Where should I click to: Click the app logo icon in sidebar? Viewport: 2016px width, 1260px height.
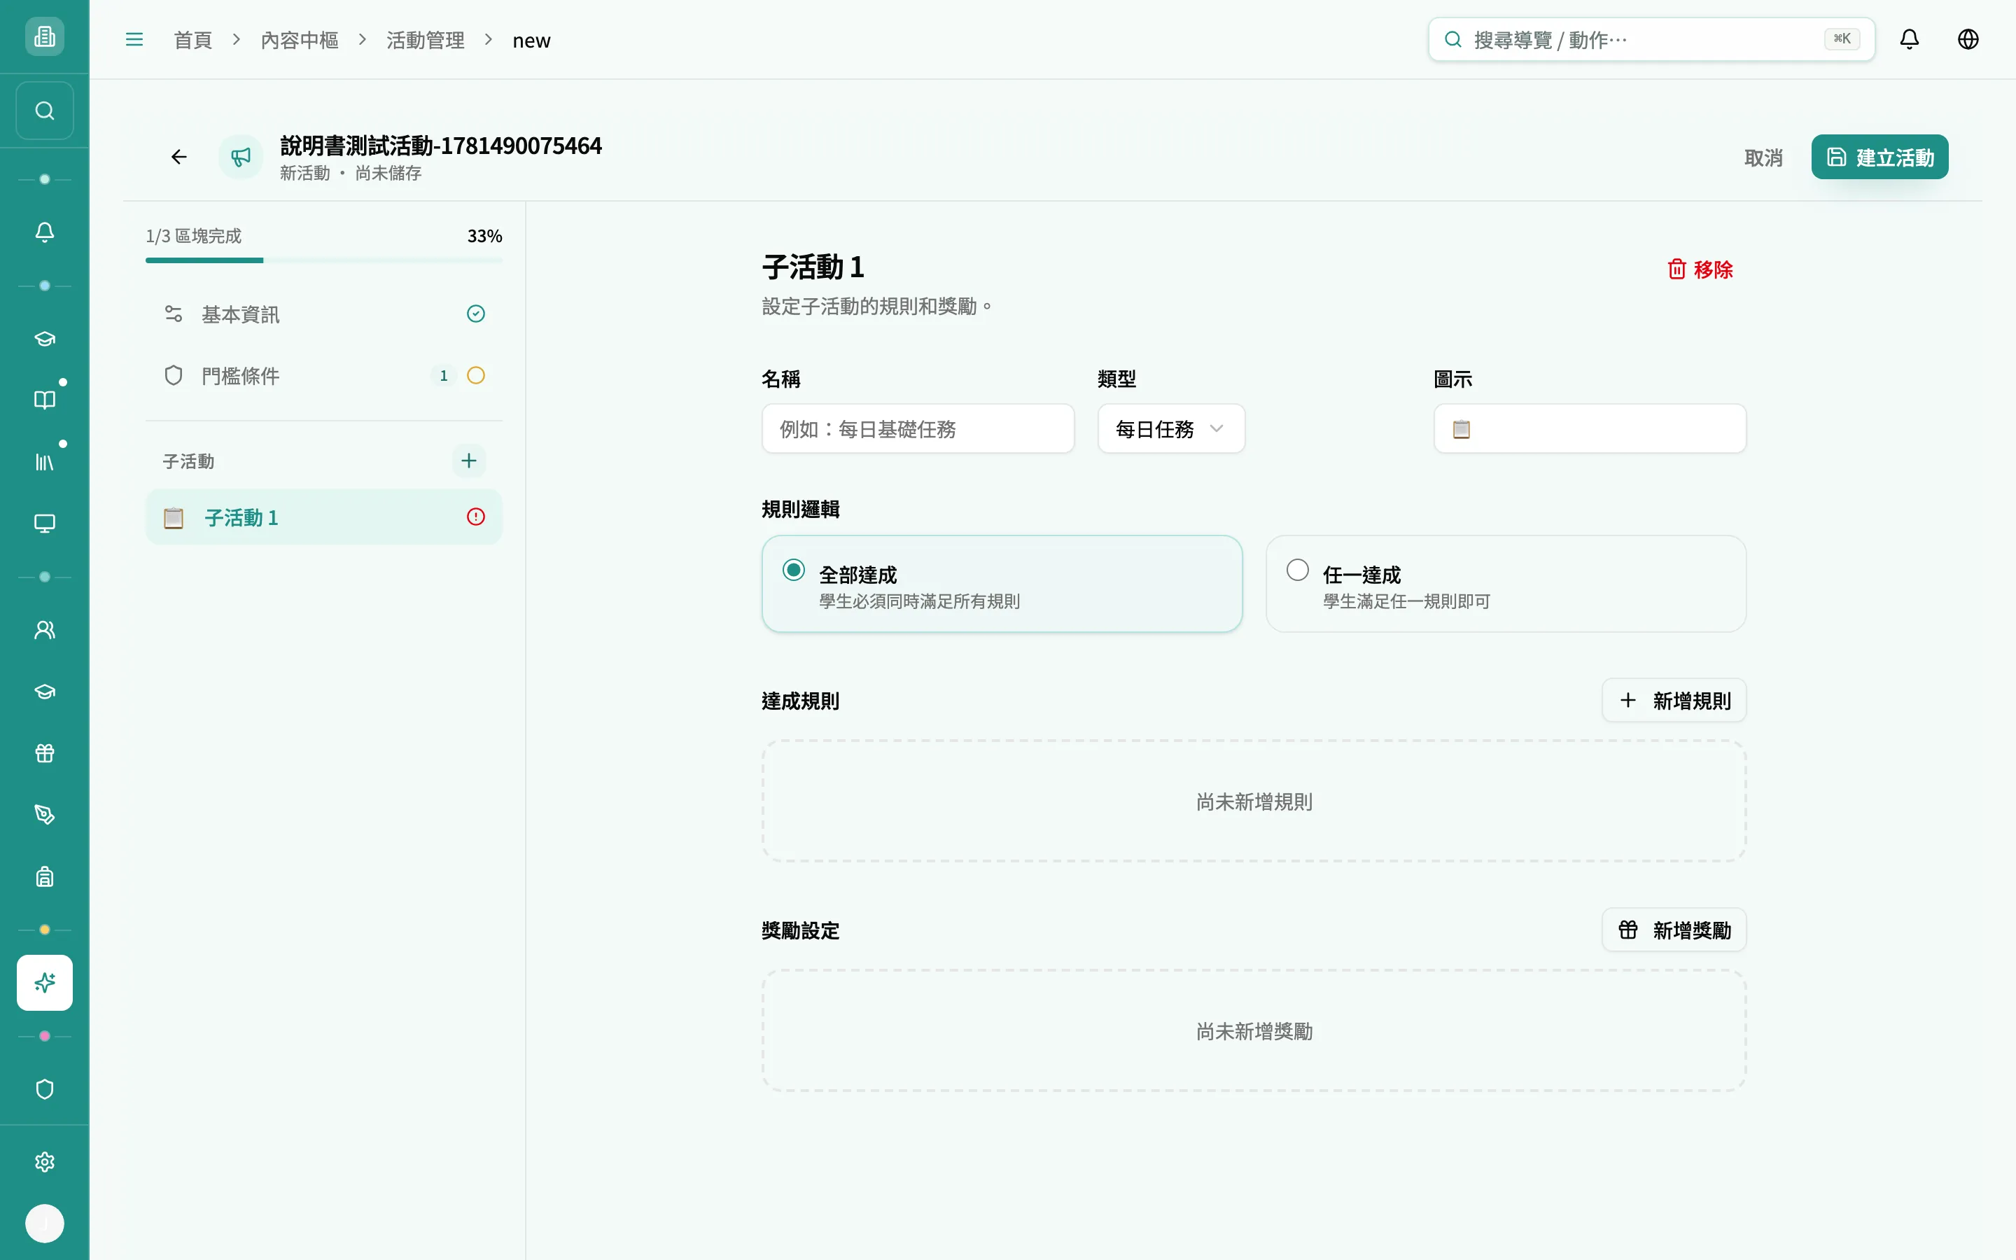coord(44,36)
